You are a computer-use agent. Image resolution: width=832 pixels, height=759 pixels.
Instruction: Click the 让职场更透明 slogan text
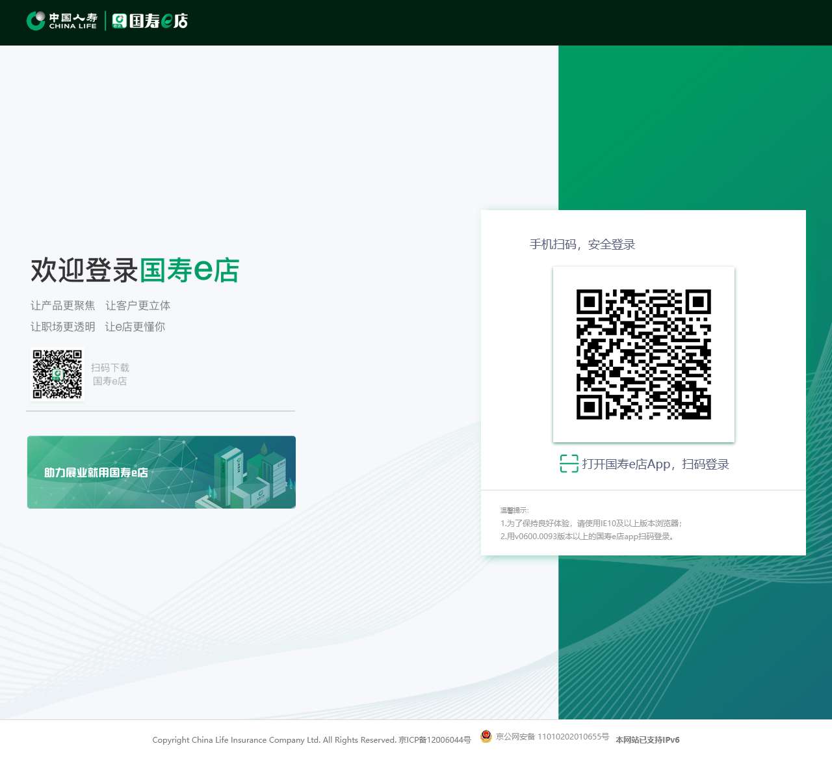pyautogui.click(x=63, y=326)
